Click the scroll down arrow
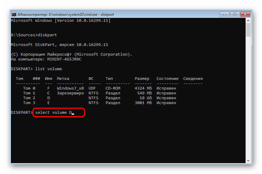This screenshot has width=262, height=174. click(248, 161)
